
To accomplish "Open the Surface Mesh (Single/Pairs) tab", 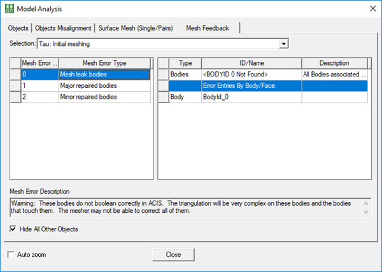I will click(136, 28).
